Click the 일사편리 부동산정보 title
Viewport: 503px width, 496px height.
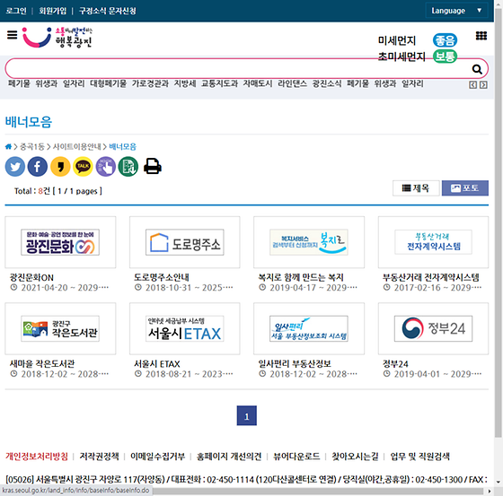[x=295, y=364]
